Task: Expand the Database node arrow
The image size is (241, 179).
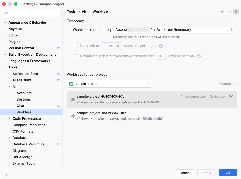Action: pos(9,138)
